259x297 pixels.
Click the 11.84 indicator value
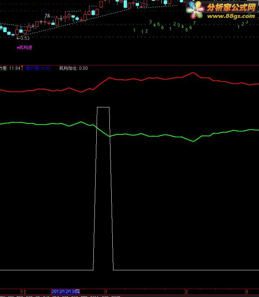(15, 68)
